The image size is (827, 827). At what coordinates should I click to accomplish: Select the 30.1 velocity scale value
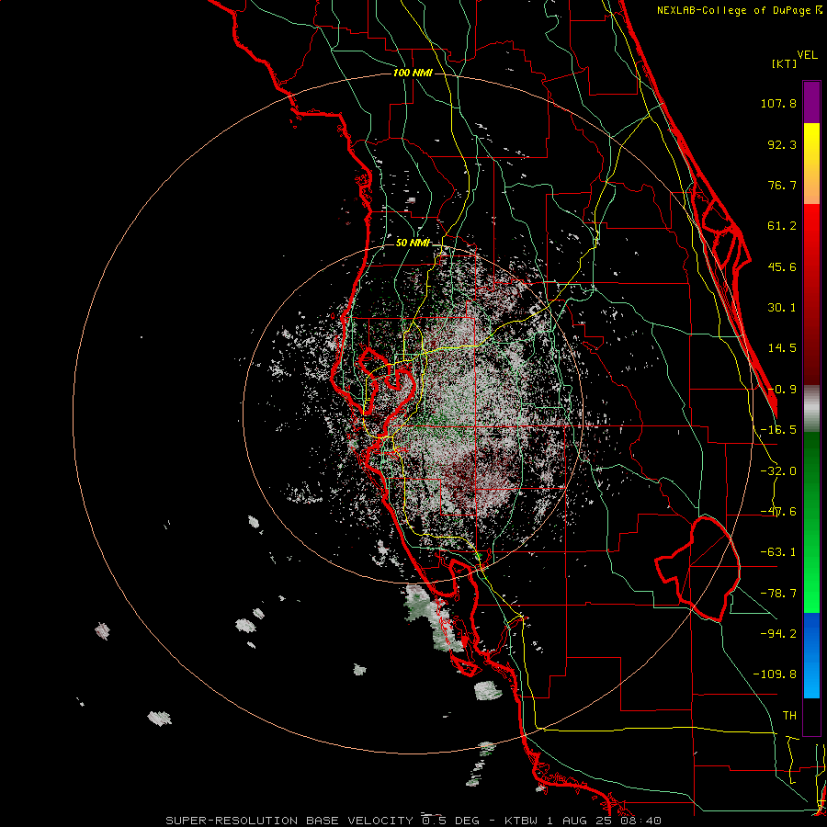pos(782,308)
